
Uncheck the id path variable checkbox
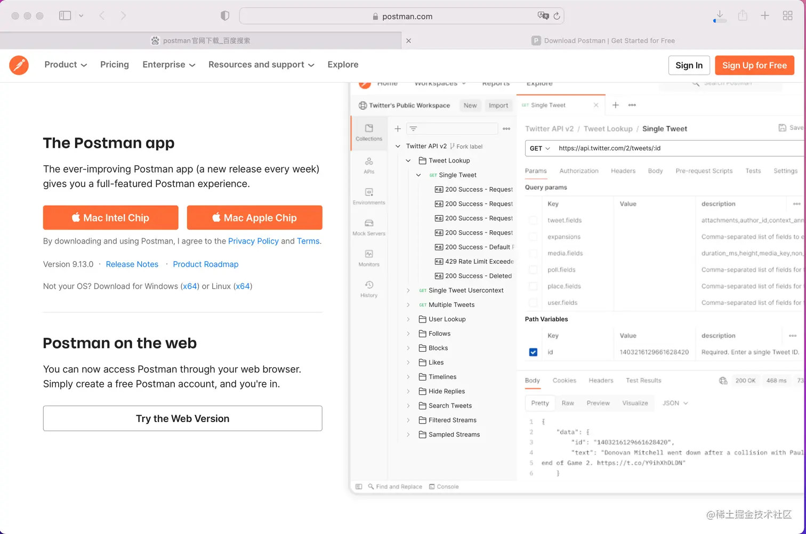(533, 352)
